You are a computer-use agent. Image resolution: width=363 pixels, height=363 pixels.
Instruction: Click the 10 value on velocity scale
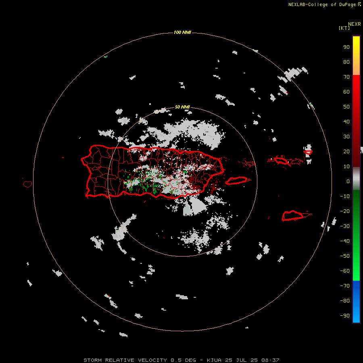point(346,167)
